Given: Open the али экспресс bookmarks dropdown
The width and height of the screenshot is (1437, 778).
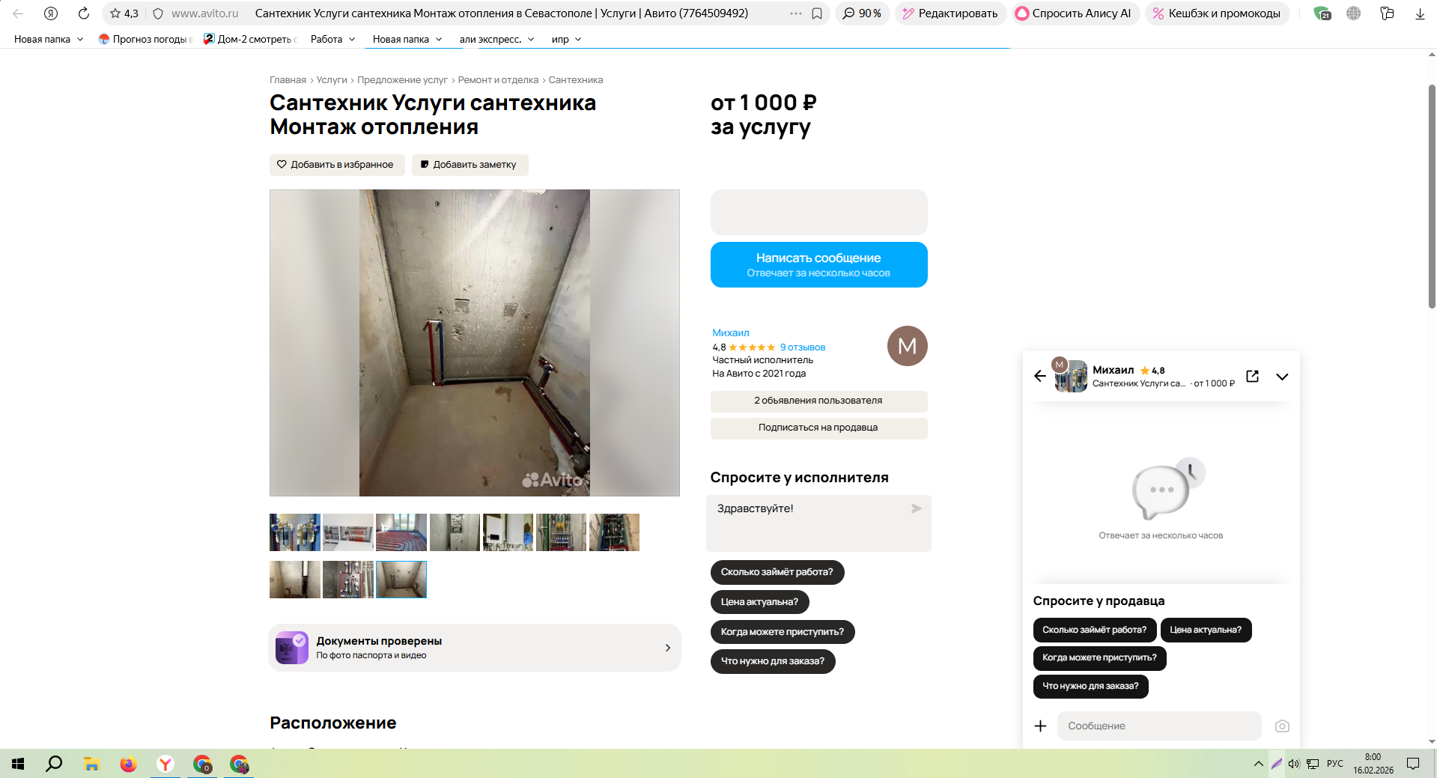Looking at the screenshot, I should point(496,39).
